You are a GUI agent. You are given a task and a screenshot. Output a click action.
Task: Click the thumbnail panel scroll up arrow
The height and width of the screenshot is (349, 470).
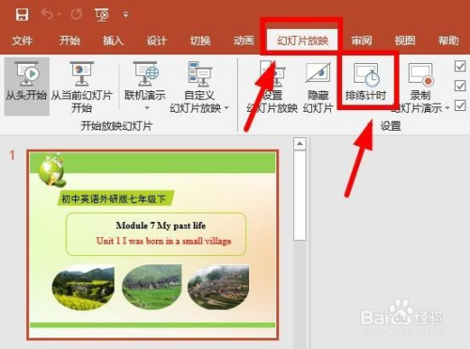[300, 144]
